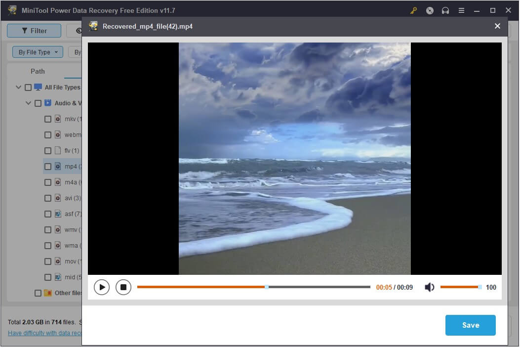The width and height of the screenshot is (520, 348).
Task: Mute audio via the speaker icon
Action: pos(429,287)
